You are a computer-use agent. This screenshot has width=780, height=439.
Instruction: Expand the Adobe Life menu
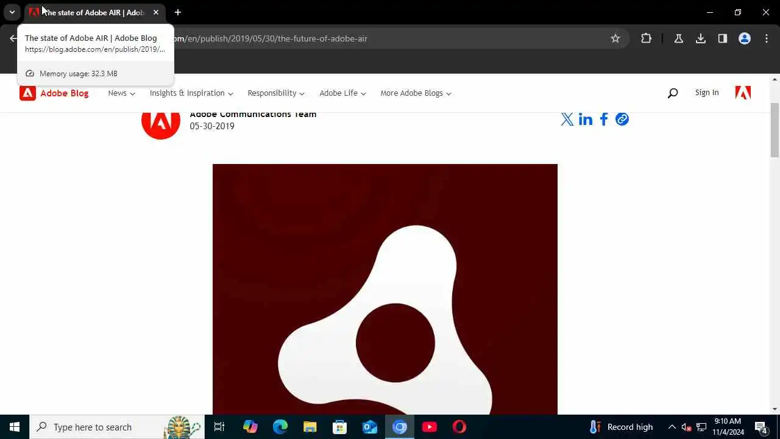click(x=342, y=93)
